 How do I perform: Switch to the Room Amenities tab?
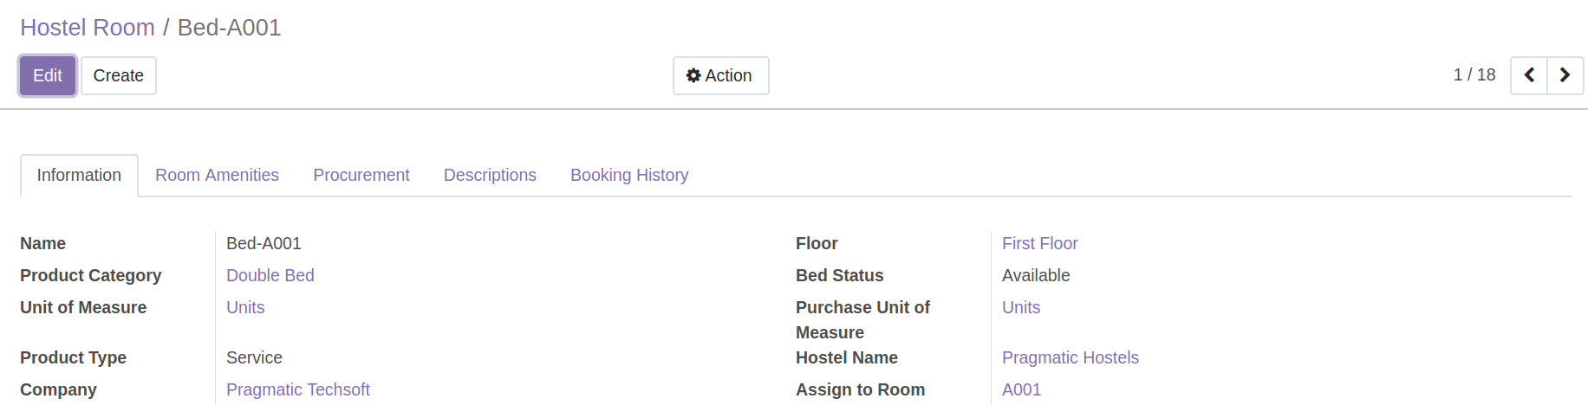pos(217,175)
